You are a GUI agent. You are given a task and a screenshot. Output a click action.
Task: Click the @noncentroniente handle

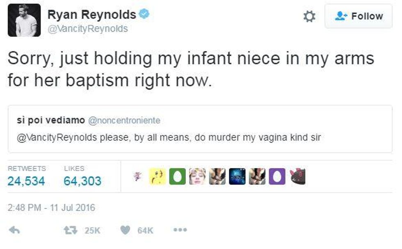click(x=124, y=120)
